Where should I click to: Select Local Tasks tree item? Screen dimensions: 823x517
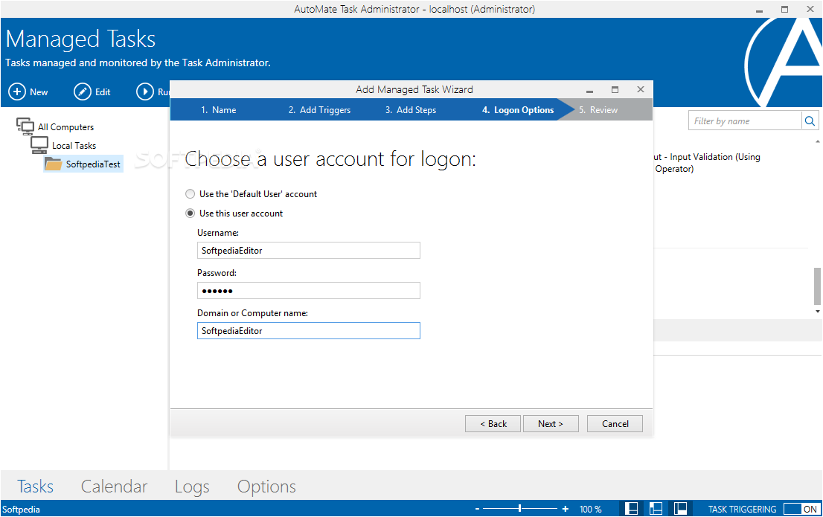74,146
